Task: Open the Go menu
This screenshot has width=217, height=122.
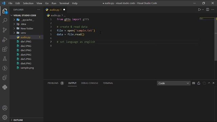Action: tap(47, 3)
